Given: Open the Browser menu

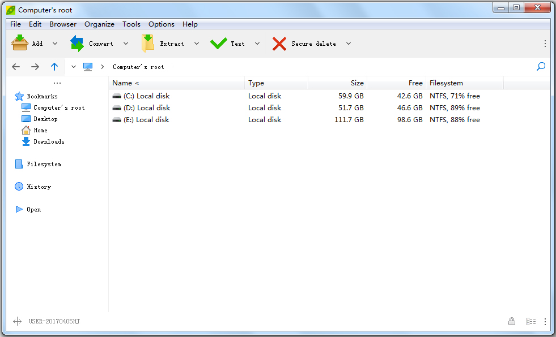Looking at the screenshot, I should click(63, 24).
